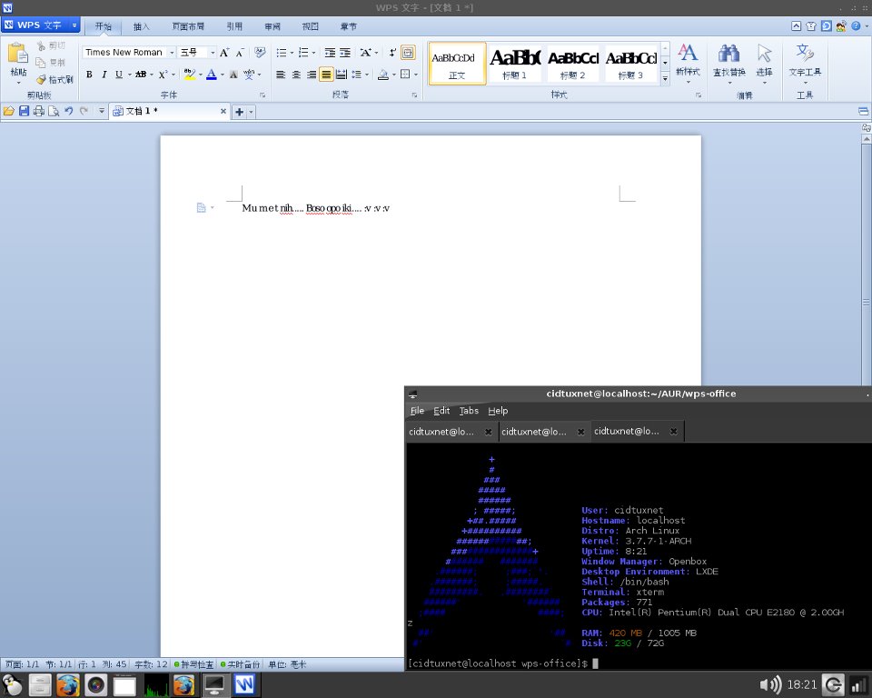This screenshot has width=872, height=698.
Task: Click the New Style AA icon
Action: pos(688,53)
